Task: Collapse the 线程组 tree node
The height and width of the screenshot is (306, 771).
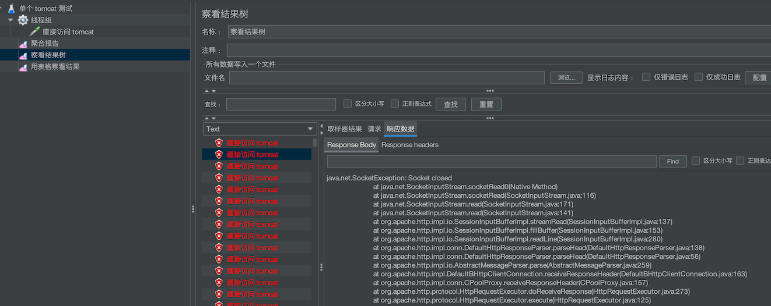Action: [x=10, y=20]
